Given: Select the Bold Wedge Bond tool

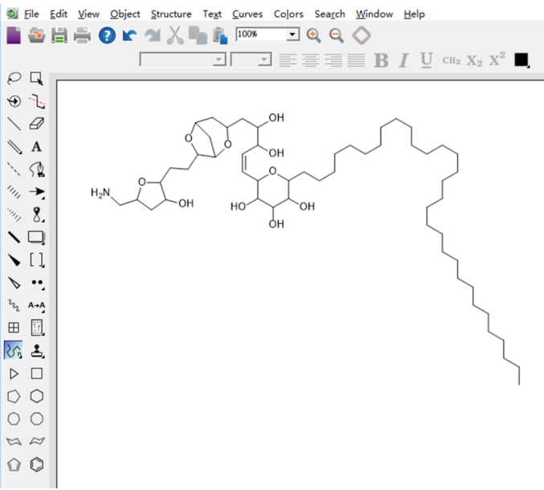Looking at the screenshot, I should coord(14,260).
